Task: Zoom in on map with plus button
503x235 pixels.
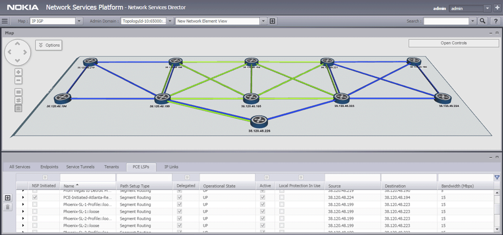Action: coord(18,72)
